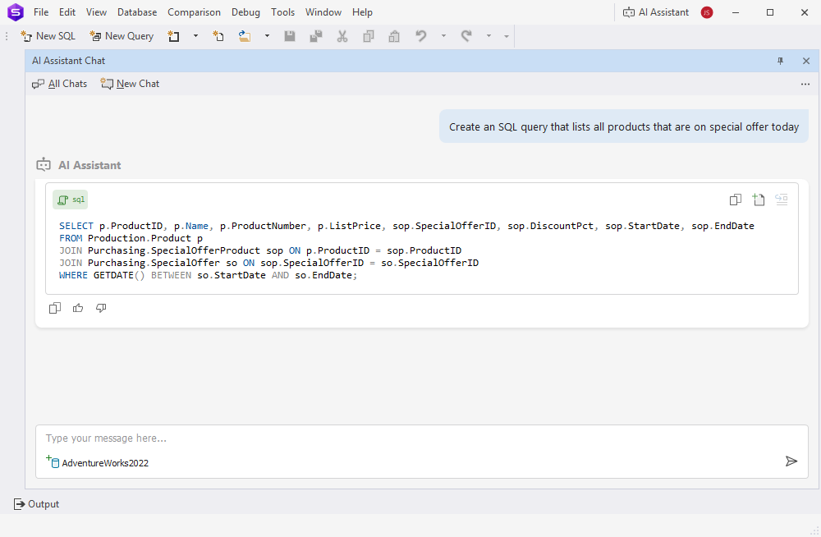Viewport: 821px width, 537px height.
Task: Click the Copy icon in toolbar
Action: [368, 36]
